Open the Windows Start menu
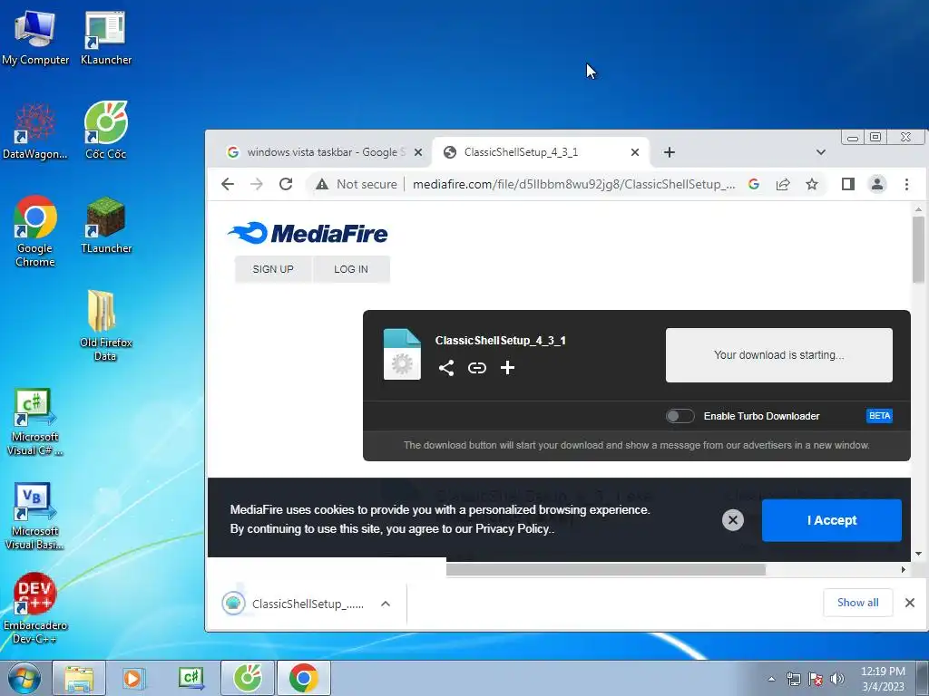Viewport: 929px width, 696px height. click(x=24, y=678)
